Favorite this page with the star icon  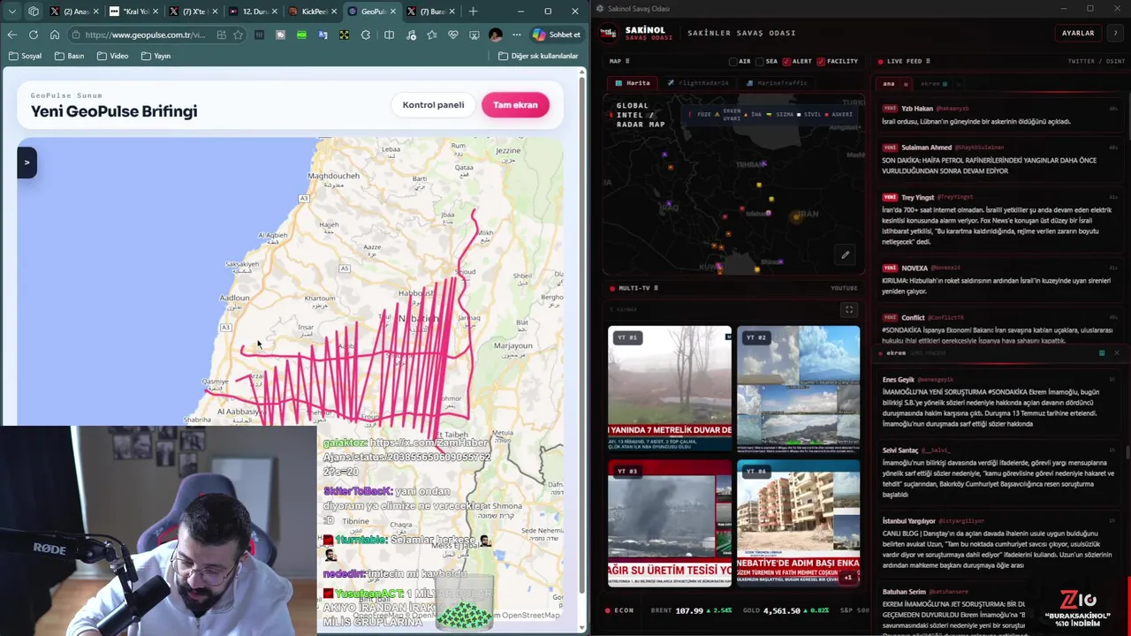[x=238, y=34]
